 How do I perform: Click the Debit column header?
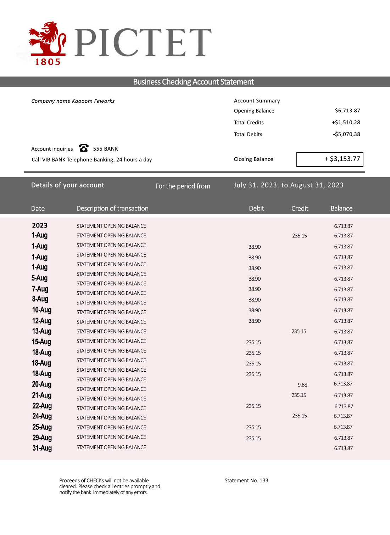tap(256, 208)
